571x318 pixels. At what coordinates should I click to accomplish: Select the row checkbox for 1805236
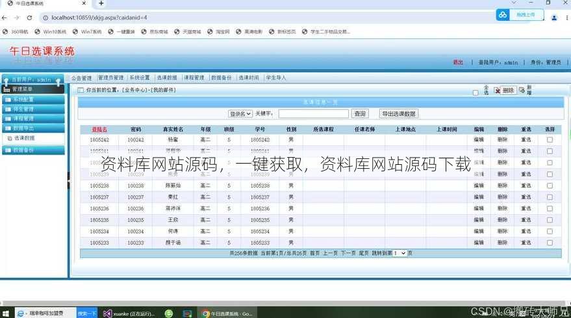click(x=550, y=208)
